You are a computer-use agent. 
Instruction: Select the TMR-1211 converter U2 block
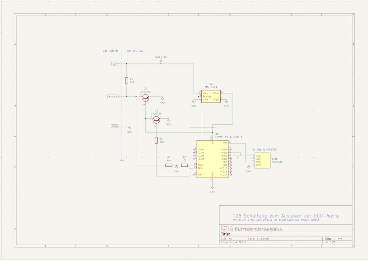pyautogui.click(x=211, y=96)
